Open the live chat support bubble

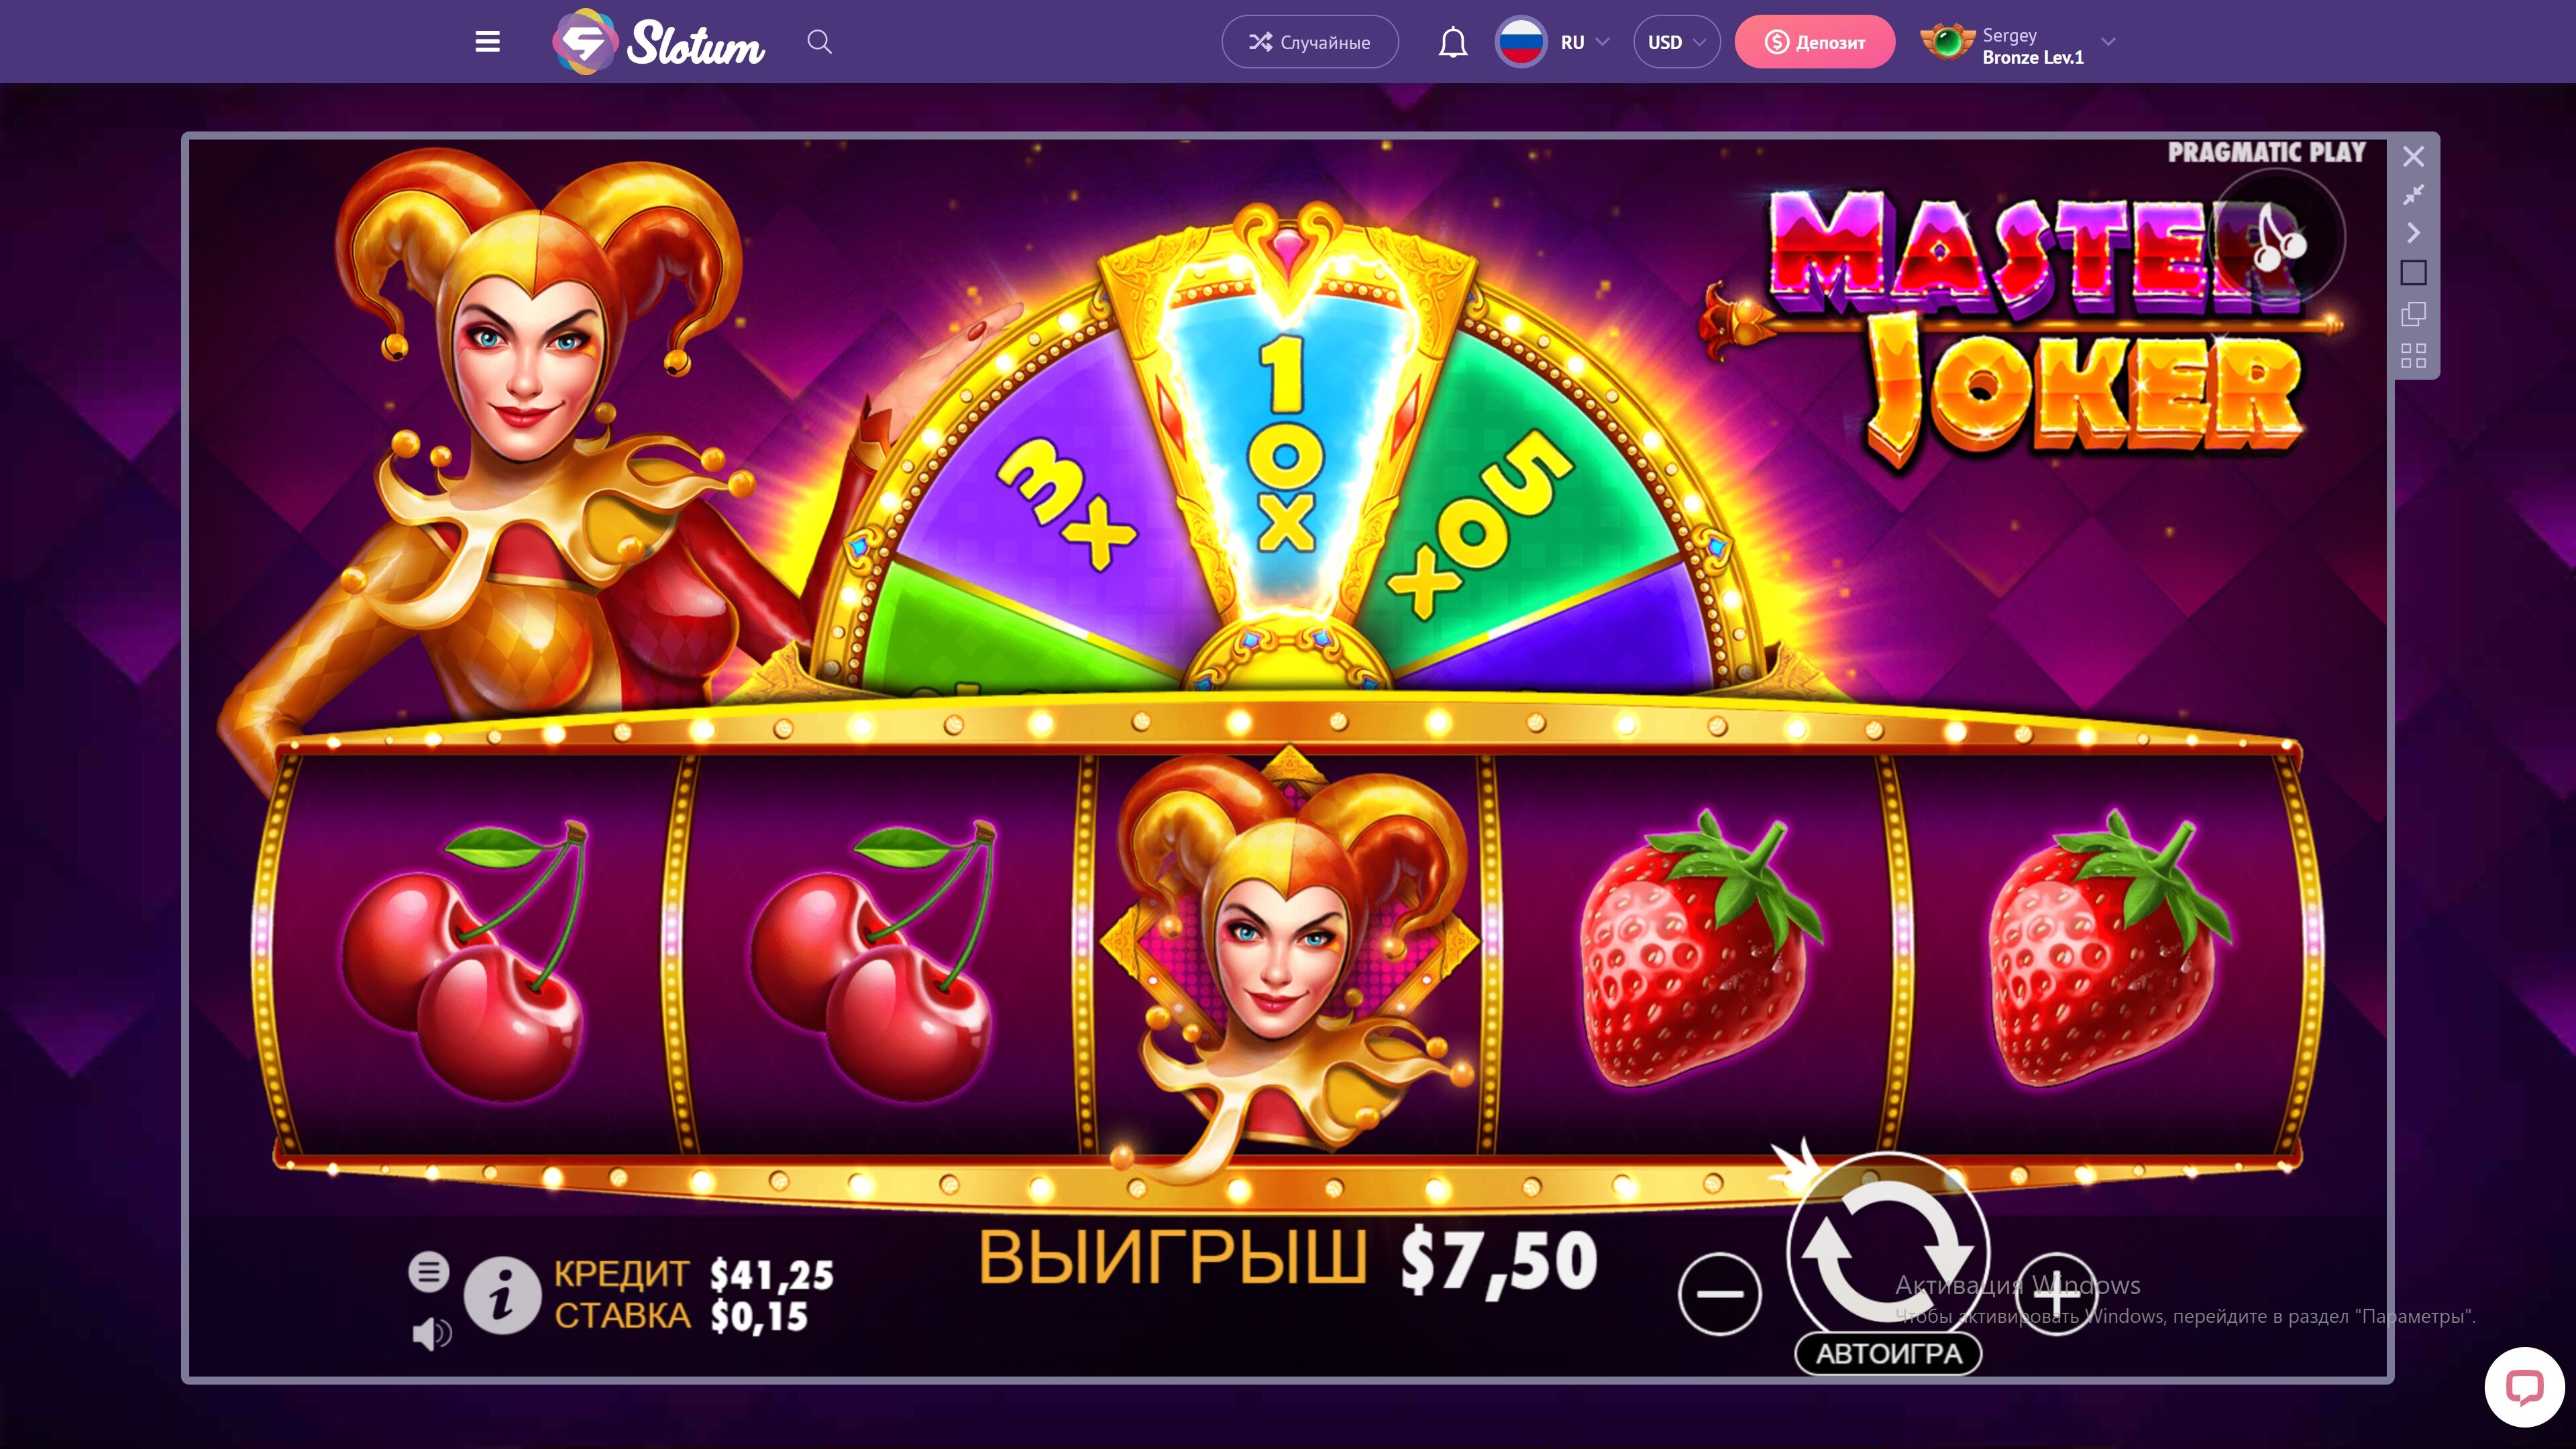2524,1388
